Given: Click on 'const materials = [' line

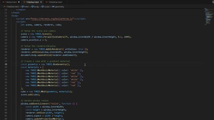Looking at the screenshot, I should [32, 67].
